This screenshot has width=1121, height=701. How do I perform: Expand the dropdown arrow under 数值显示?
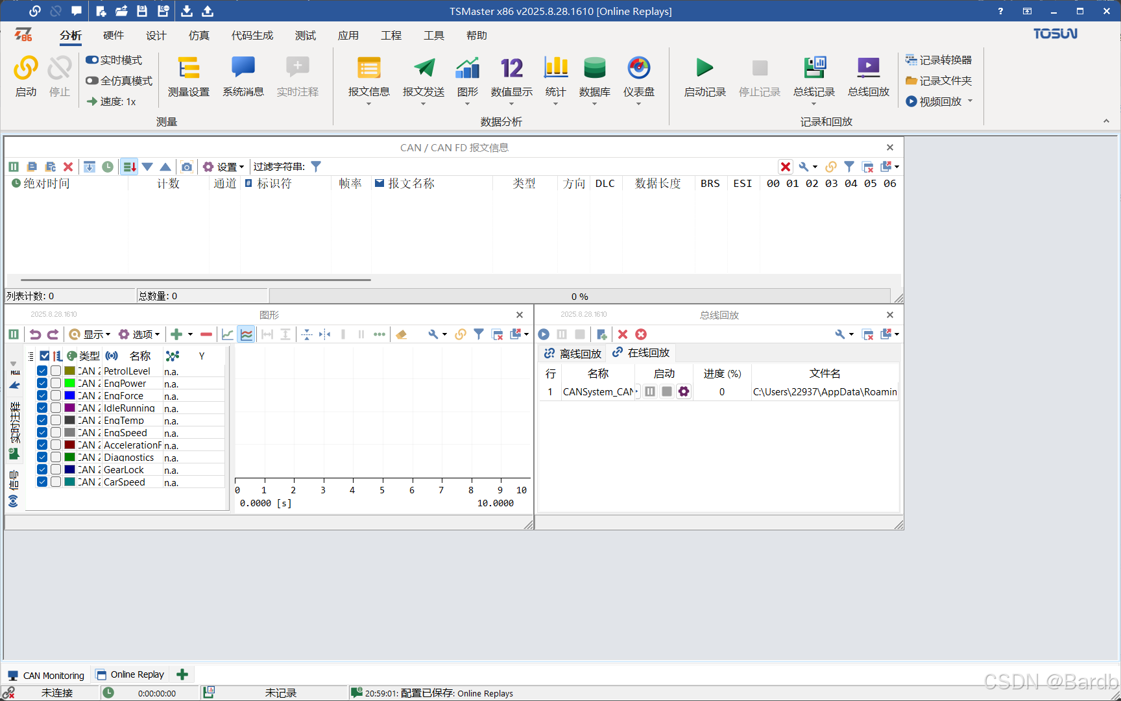click(512, 104)
